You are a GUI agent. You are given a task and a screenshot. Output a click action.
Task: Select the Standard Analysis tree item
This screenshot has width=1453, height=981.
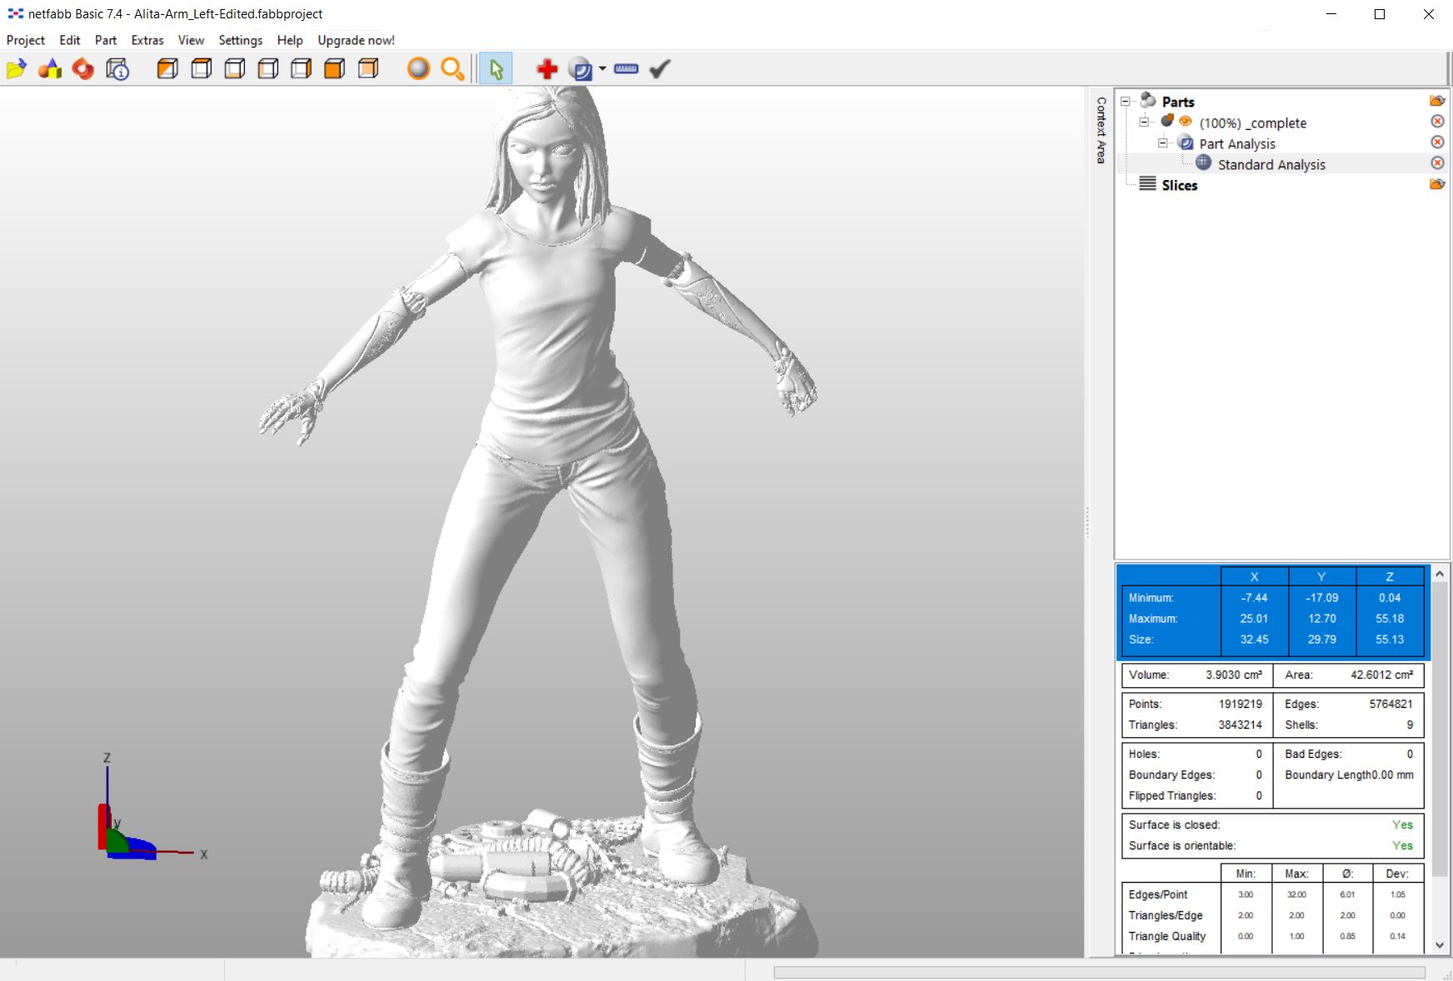coord(1271,165)
